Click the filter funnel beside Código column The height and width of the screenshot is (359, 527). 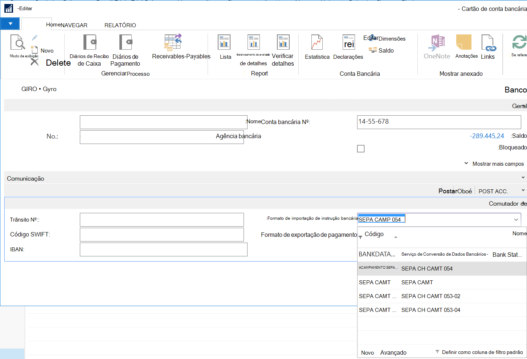pyautogui.click(x=360, y=237)
